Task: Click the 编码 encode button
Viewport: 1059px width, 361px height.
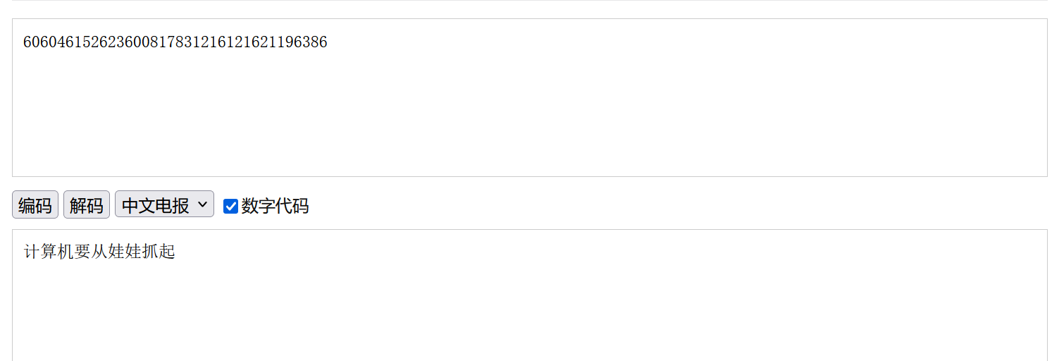Action: click(35, 205)
